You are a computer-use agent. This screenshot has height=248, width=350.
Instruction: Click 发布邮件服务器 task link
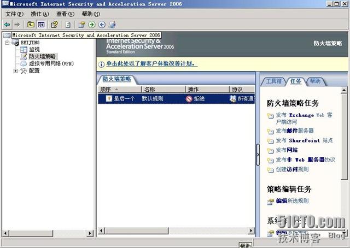click(295, 131)
